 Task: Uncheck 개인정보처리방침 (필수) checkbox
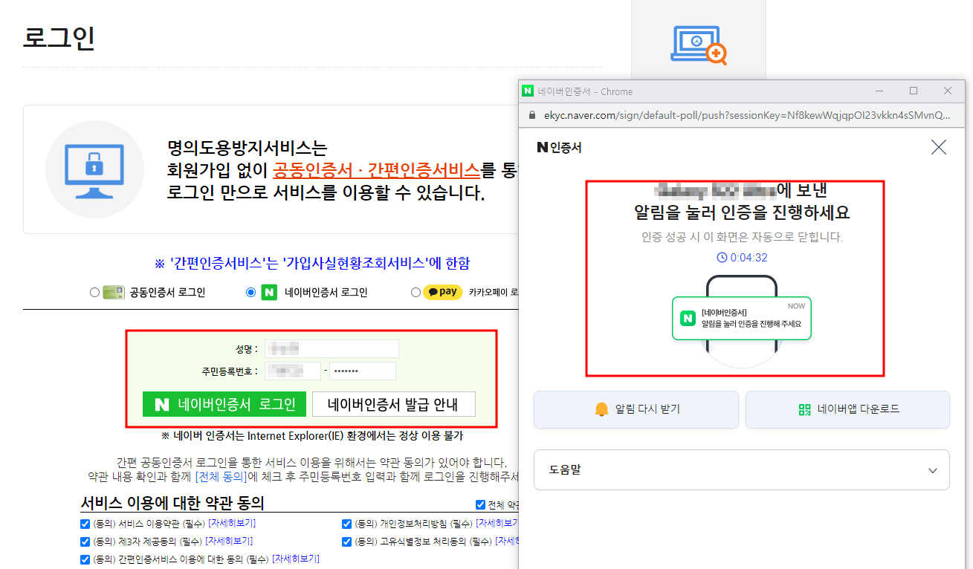point(346,524)
